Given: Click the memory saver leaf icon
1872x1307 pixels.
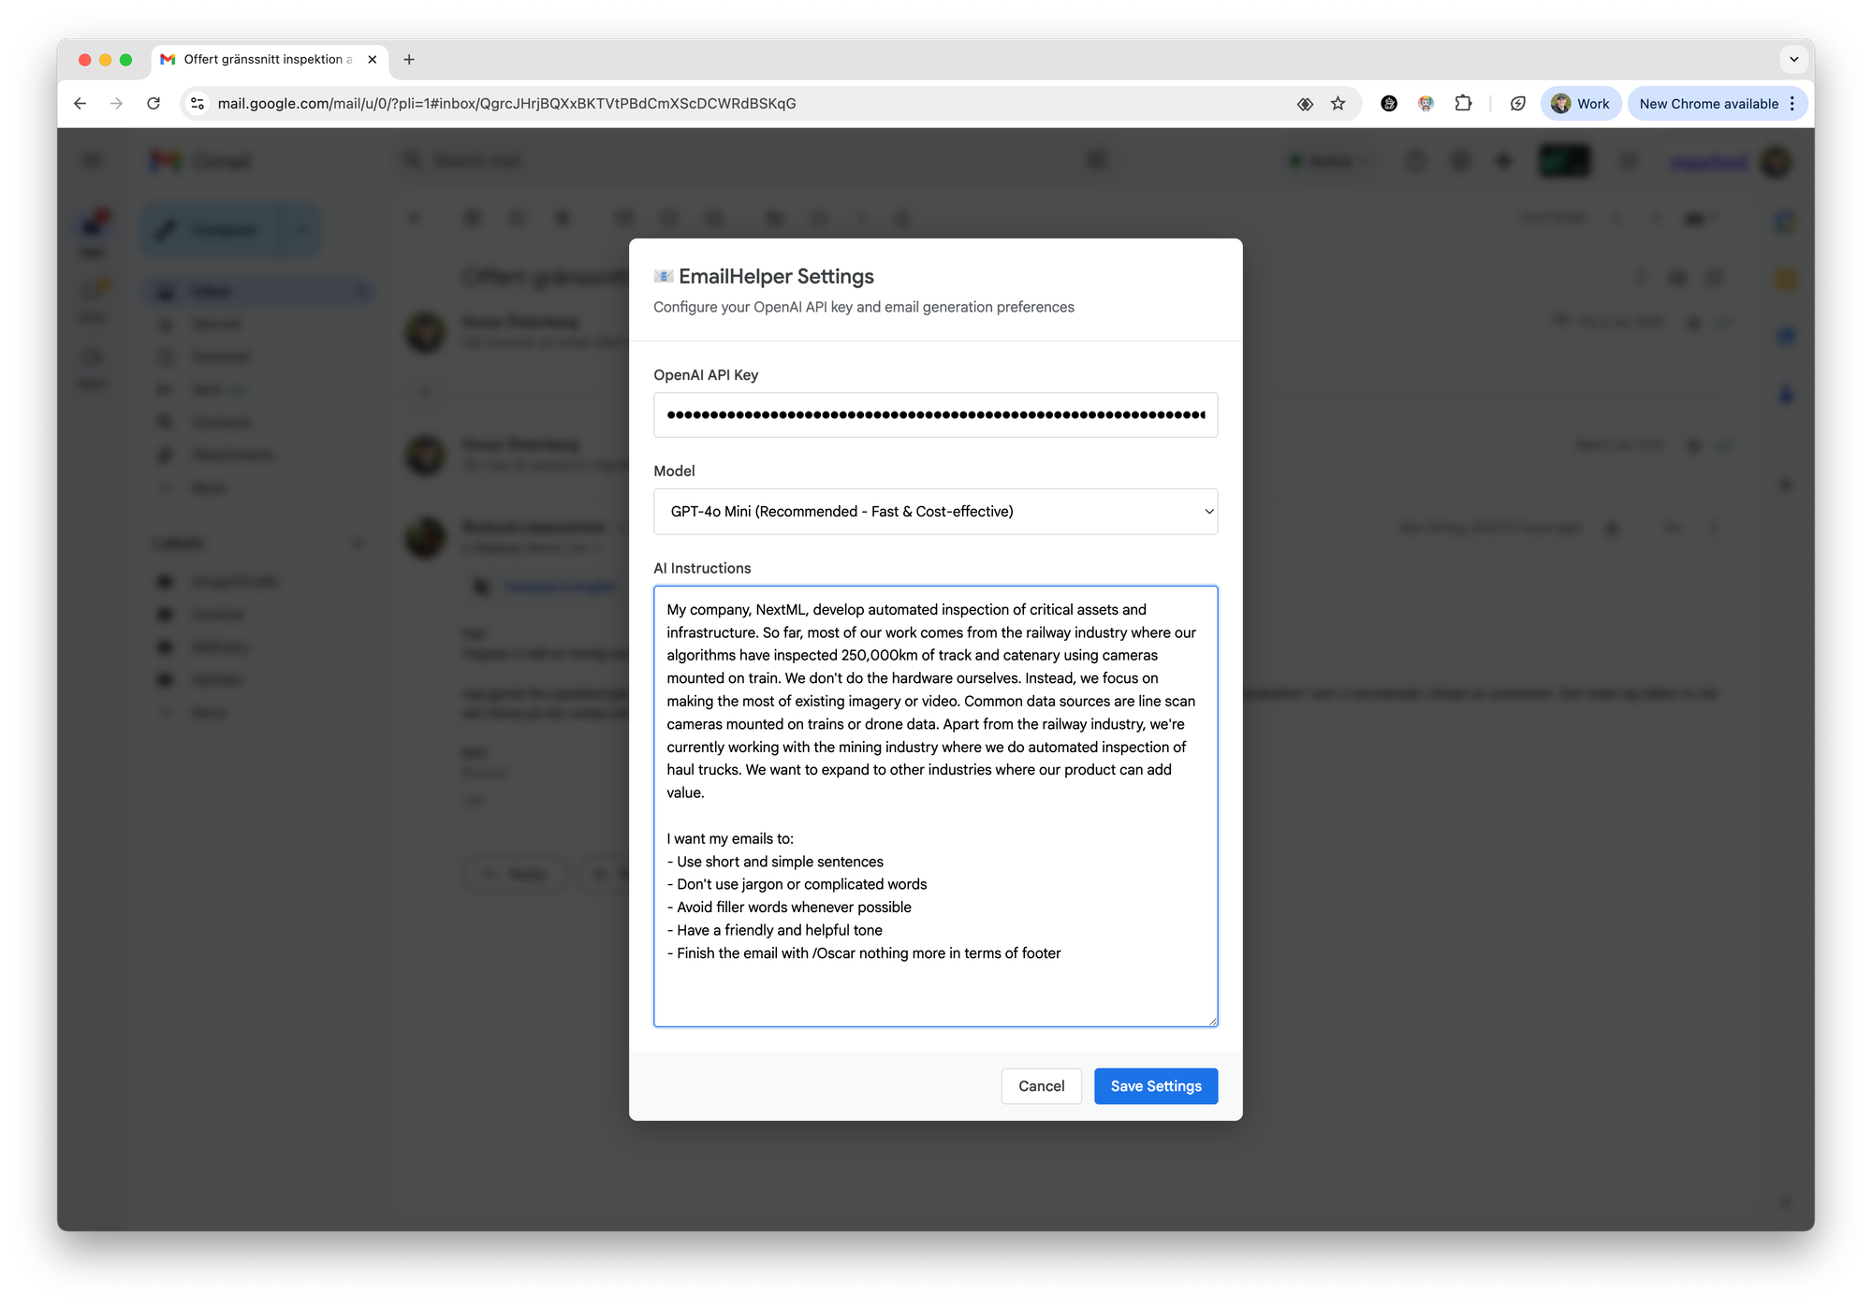Looking at the screenshot, I should [x=1518, y=104].
